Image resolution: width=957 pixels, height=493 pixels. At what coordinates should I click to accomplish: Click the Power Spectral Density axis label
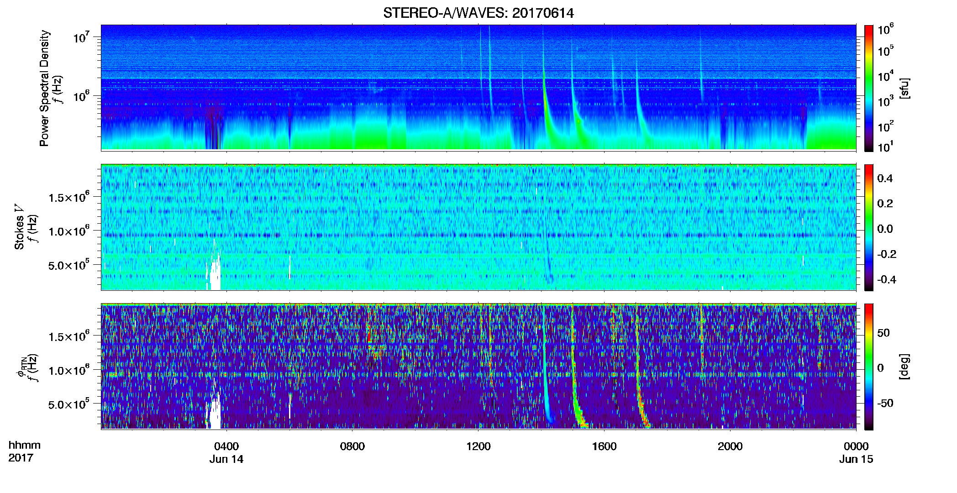point(44,88)
